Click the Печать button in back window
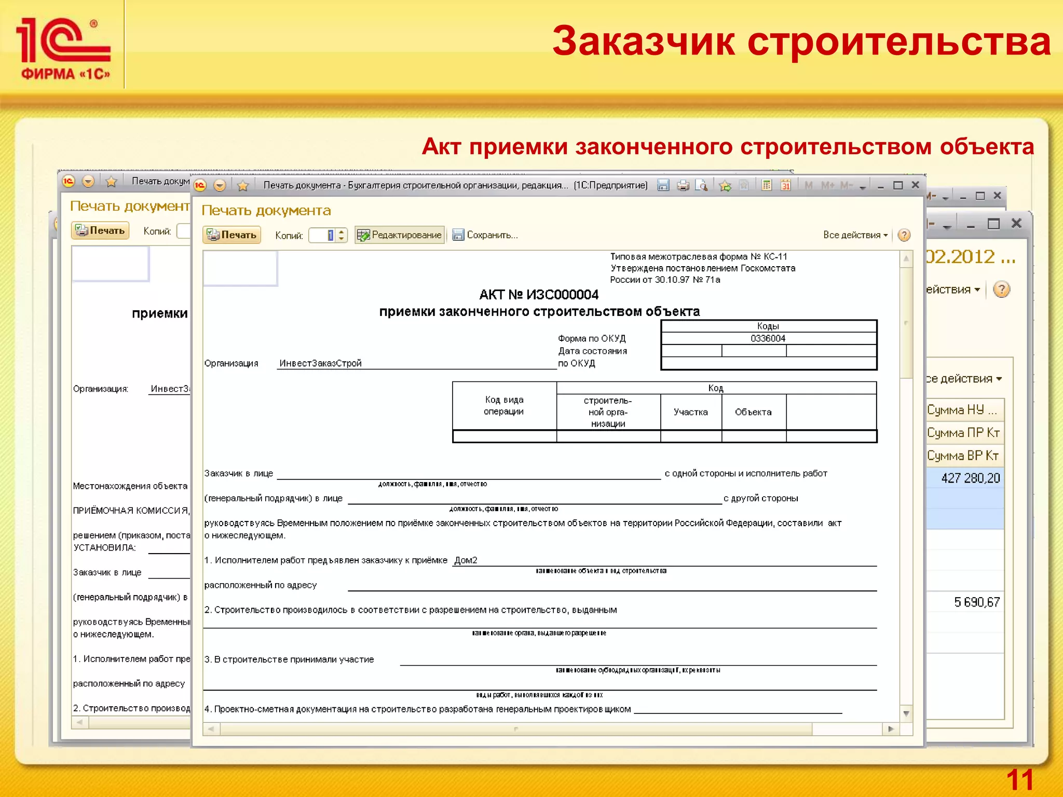The height and width of the screenshot is (797, 1063). tap(100, 230)
